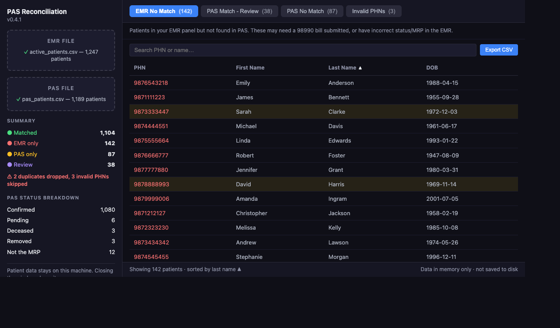
Task: Click PHN 9872323230 for Melissa Kelly
Action: pyautogui.click(x=151, y=227)
